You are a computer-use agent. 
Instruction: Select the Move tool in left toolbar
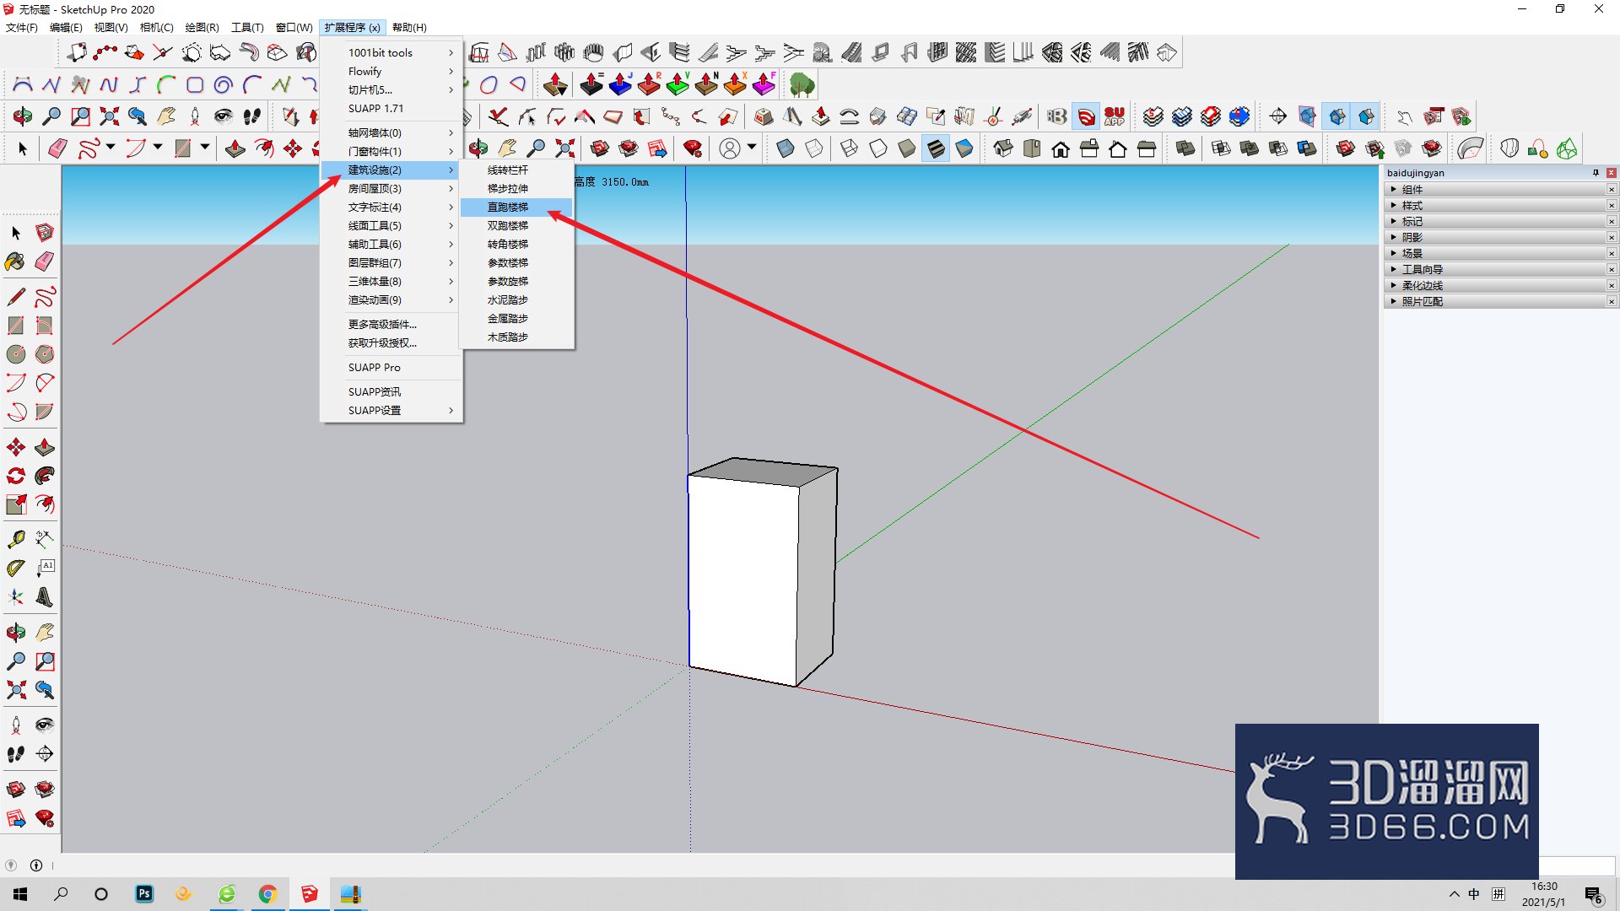click(x=16, y=447)
